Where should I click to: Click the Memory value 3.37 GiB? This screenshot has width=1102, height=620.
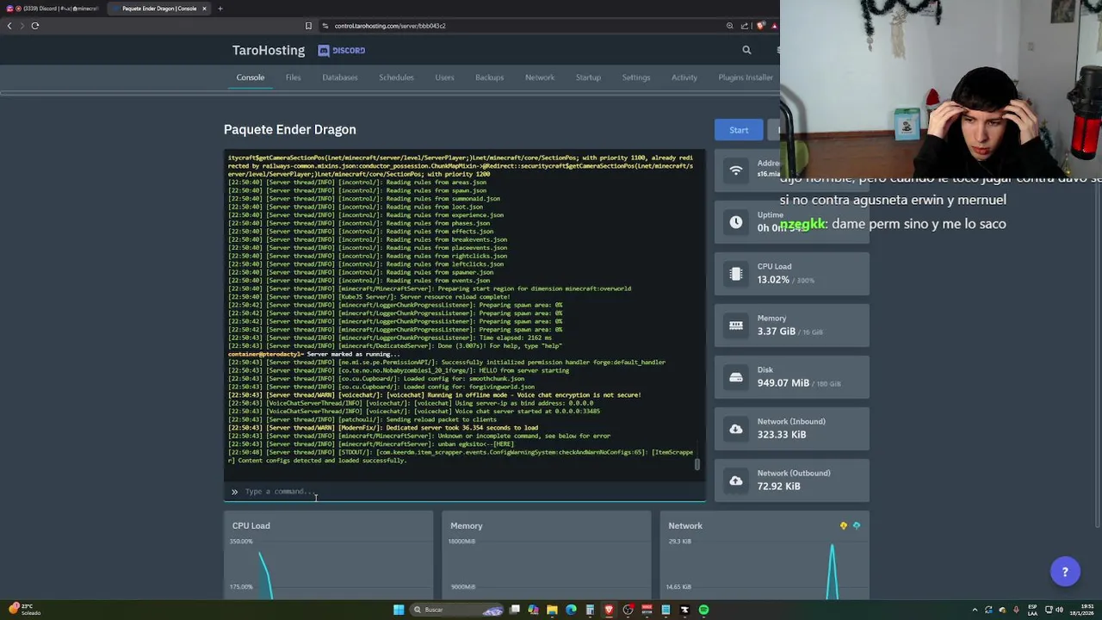pos(777,332)
